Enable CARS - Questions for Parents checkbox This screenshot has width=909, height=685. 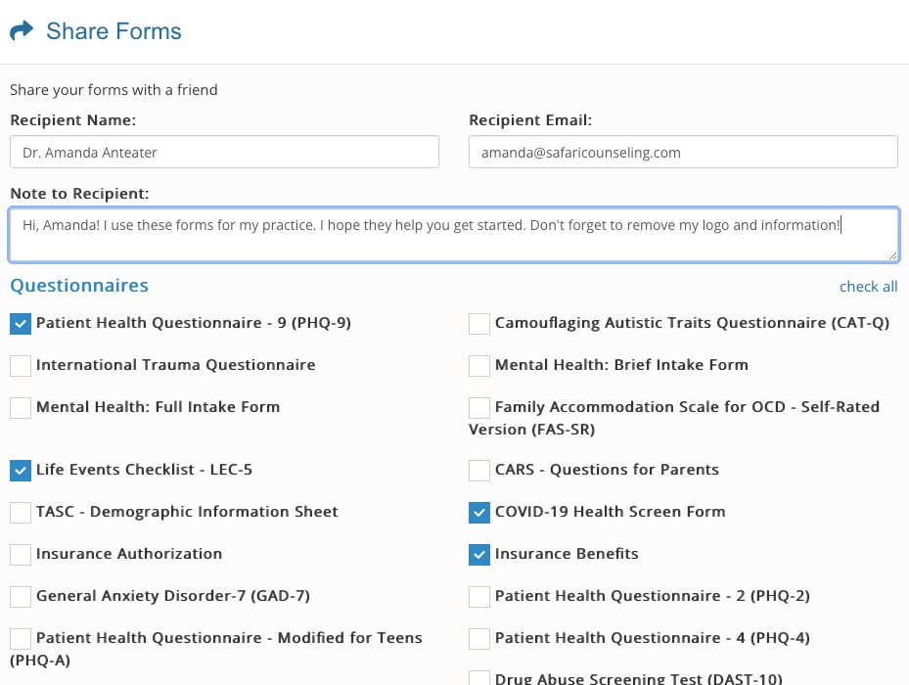(x=479, y=471)
